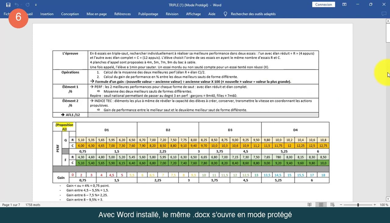
Task: Select the Publipostage tab
Action: (148, 14)
